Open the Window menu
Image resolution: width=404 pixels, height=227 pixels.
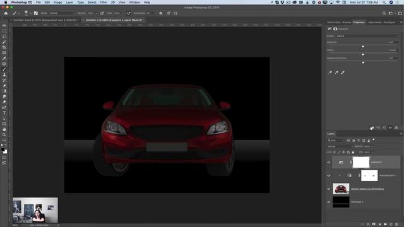pos(134,3)
